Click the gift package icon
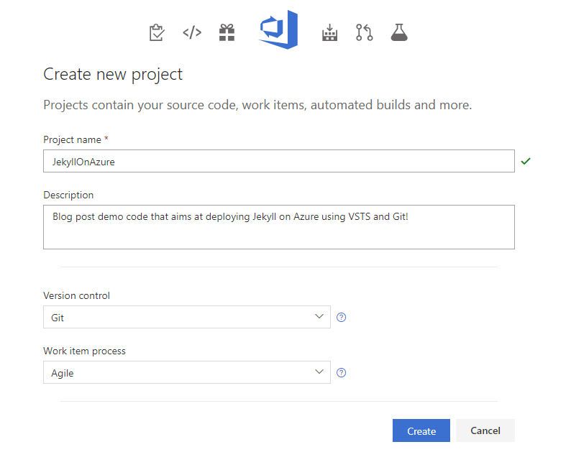 tap(227, 32)
